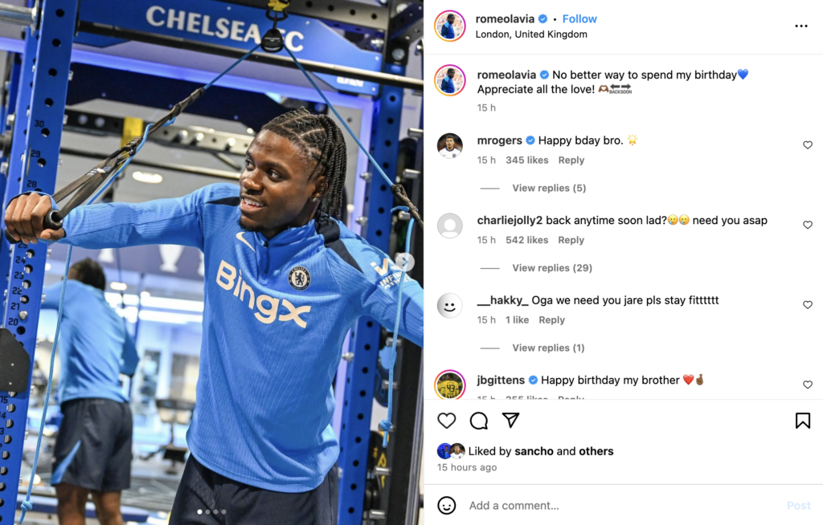This screenshot has width=823, height=525.
Task: Open comments with the speech bubble icon
Action: tap(479, 421)
